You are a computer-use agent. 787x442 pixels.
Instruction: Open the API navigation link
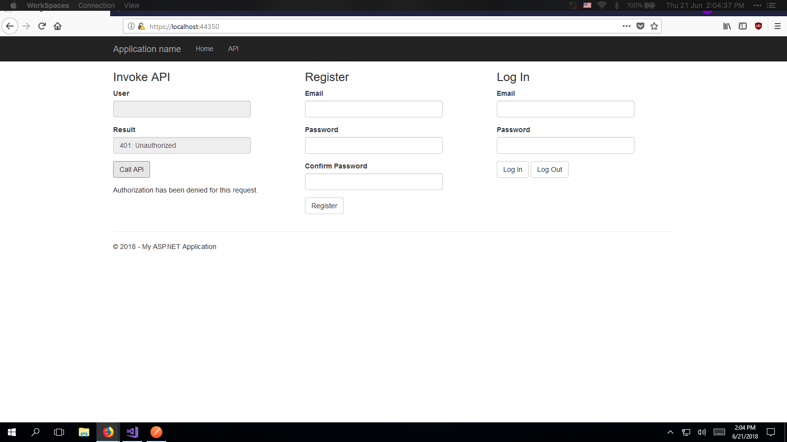(x=233, y=49)
